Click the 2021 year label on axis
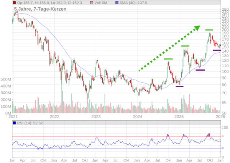Viewport: 230px width, 163px height. point(13,117)
